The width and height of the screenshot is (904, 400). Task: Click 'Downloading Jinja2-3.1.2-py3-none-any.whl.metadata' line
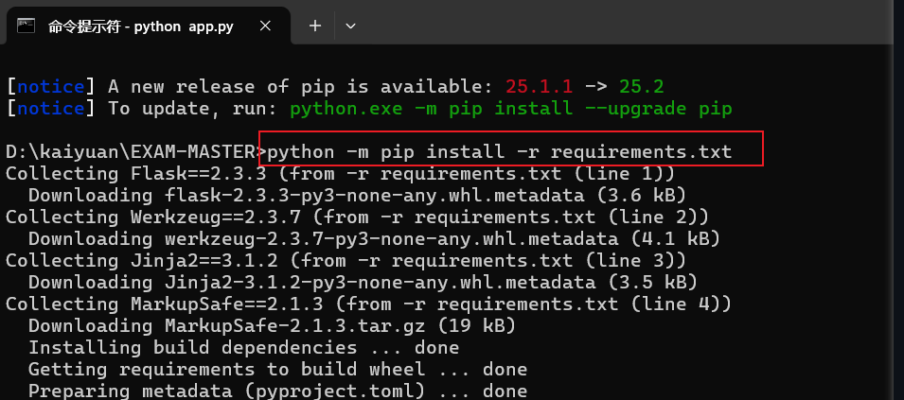[363, 283]
